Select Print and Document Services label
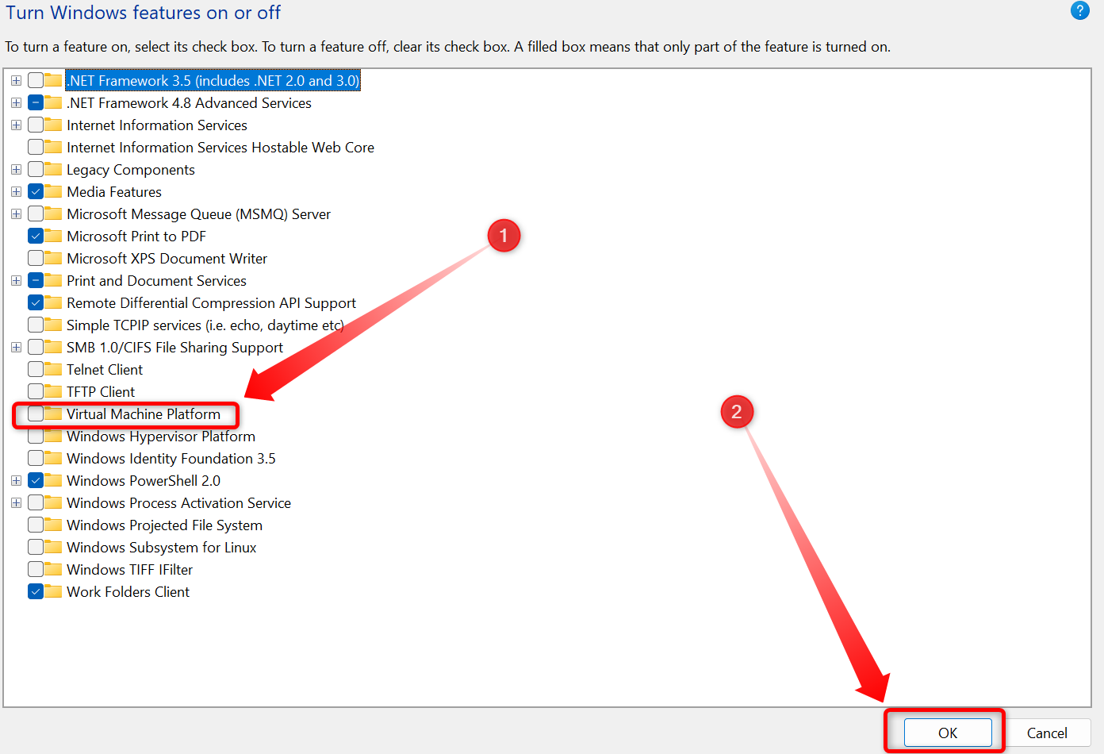Screen dimensions: 1104x754 pos(157,280)
